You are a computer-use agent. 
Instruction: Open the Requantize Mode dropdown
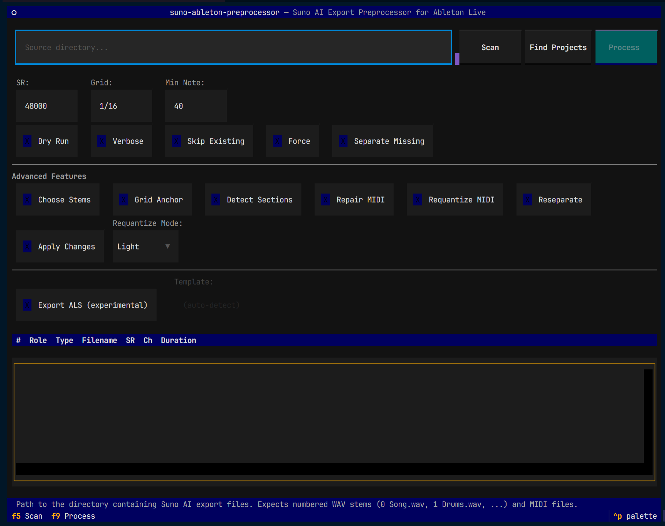[145, 247]
